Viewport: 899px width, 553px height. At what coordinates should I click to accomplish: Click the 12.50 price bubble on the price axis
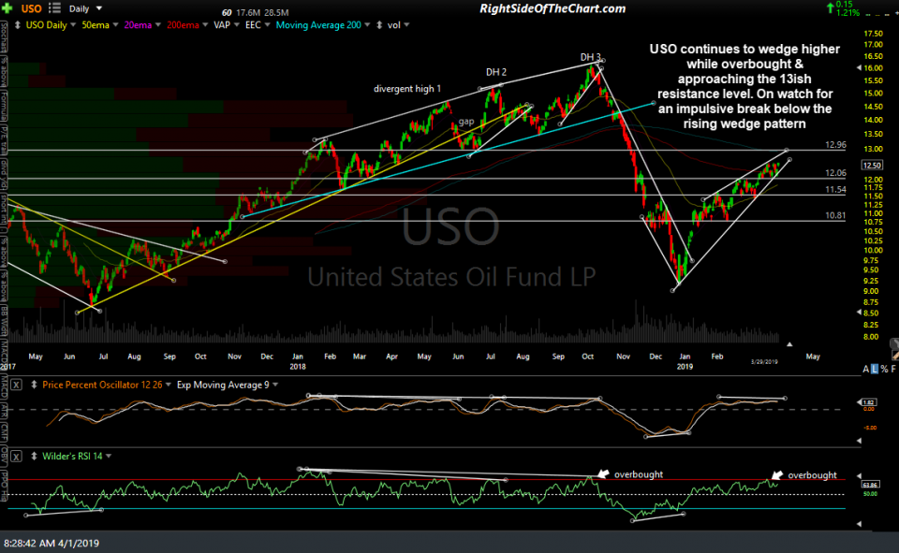pyautogui.click(x=871, y=165)
